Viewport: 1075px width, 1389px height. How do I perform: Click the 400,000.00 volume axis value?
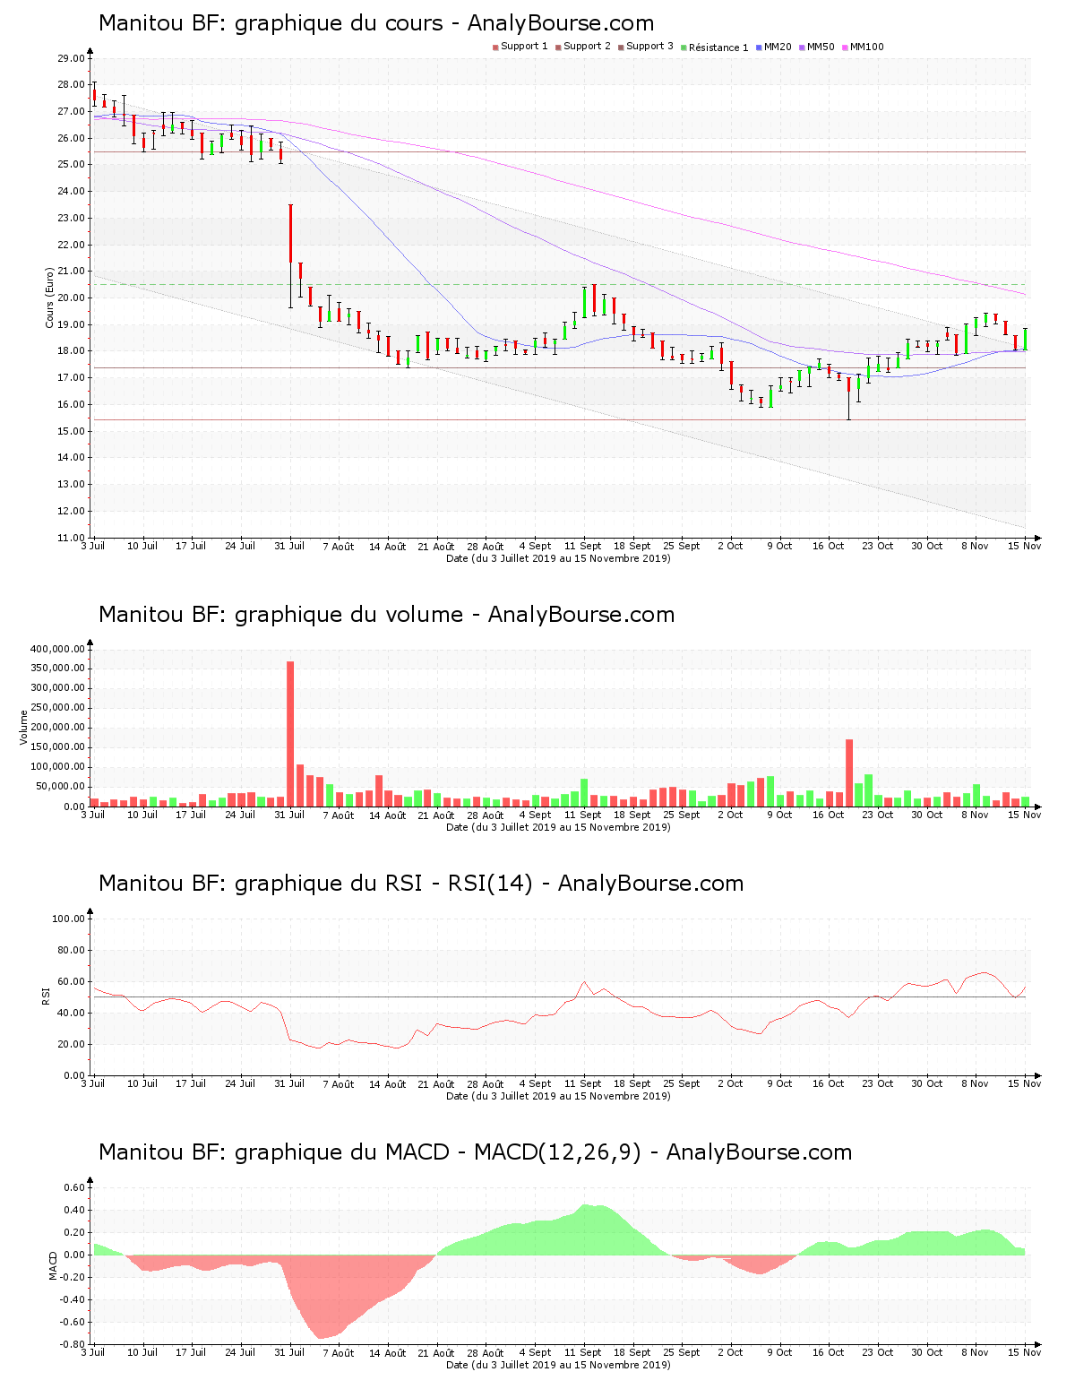[x=57, y=649]
